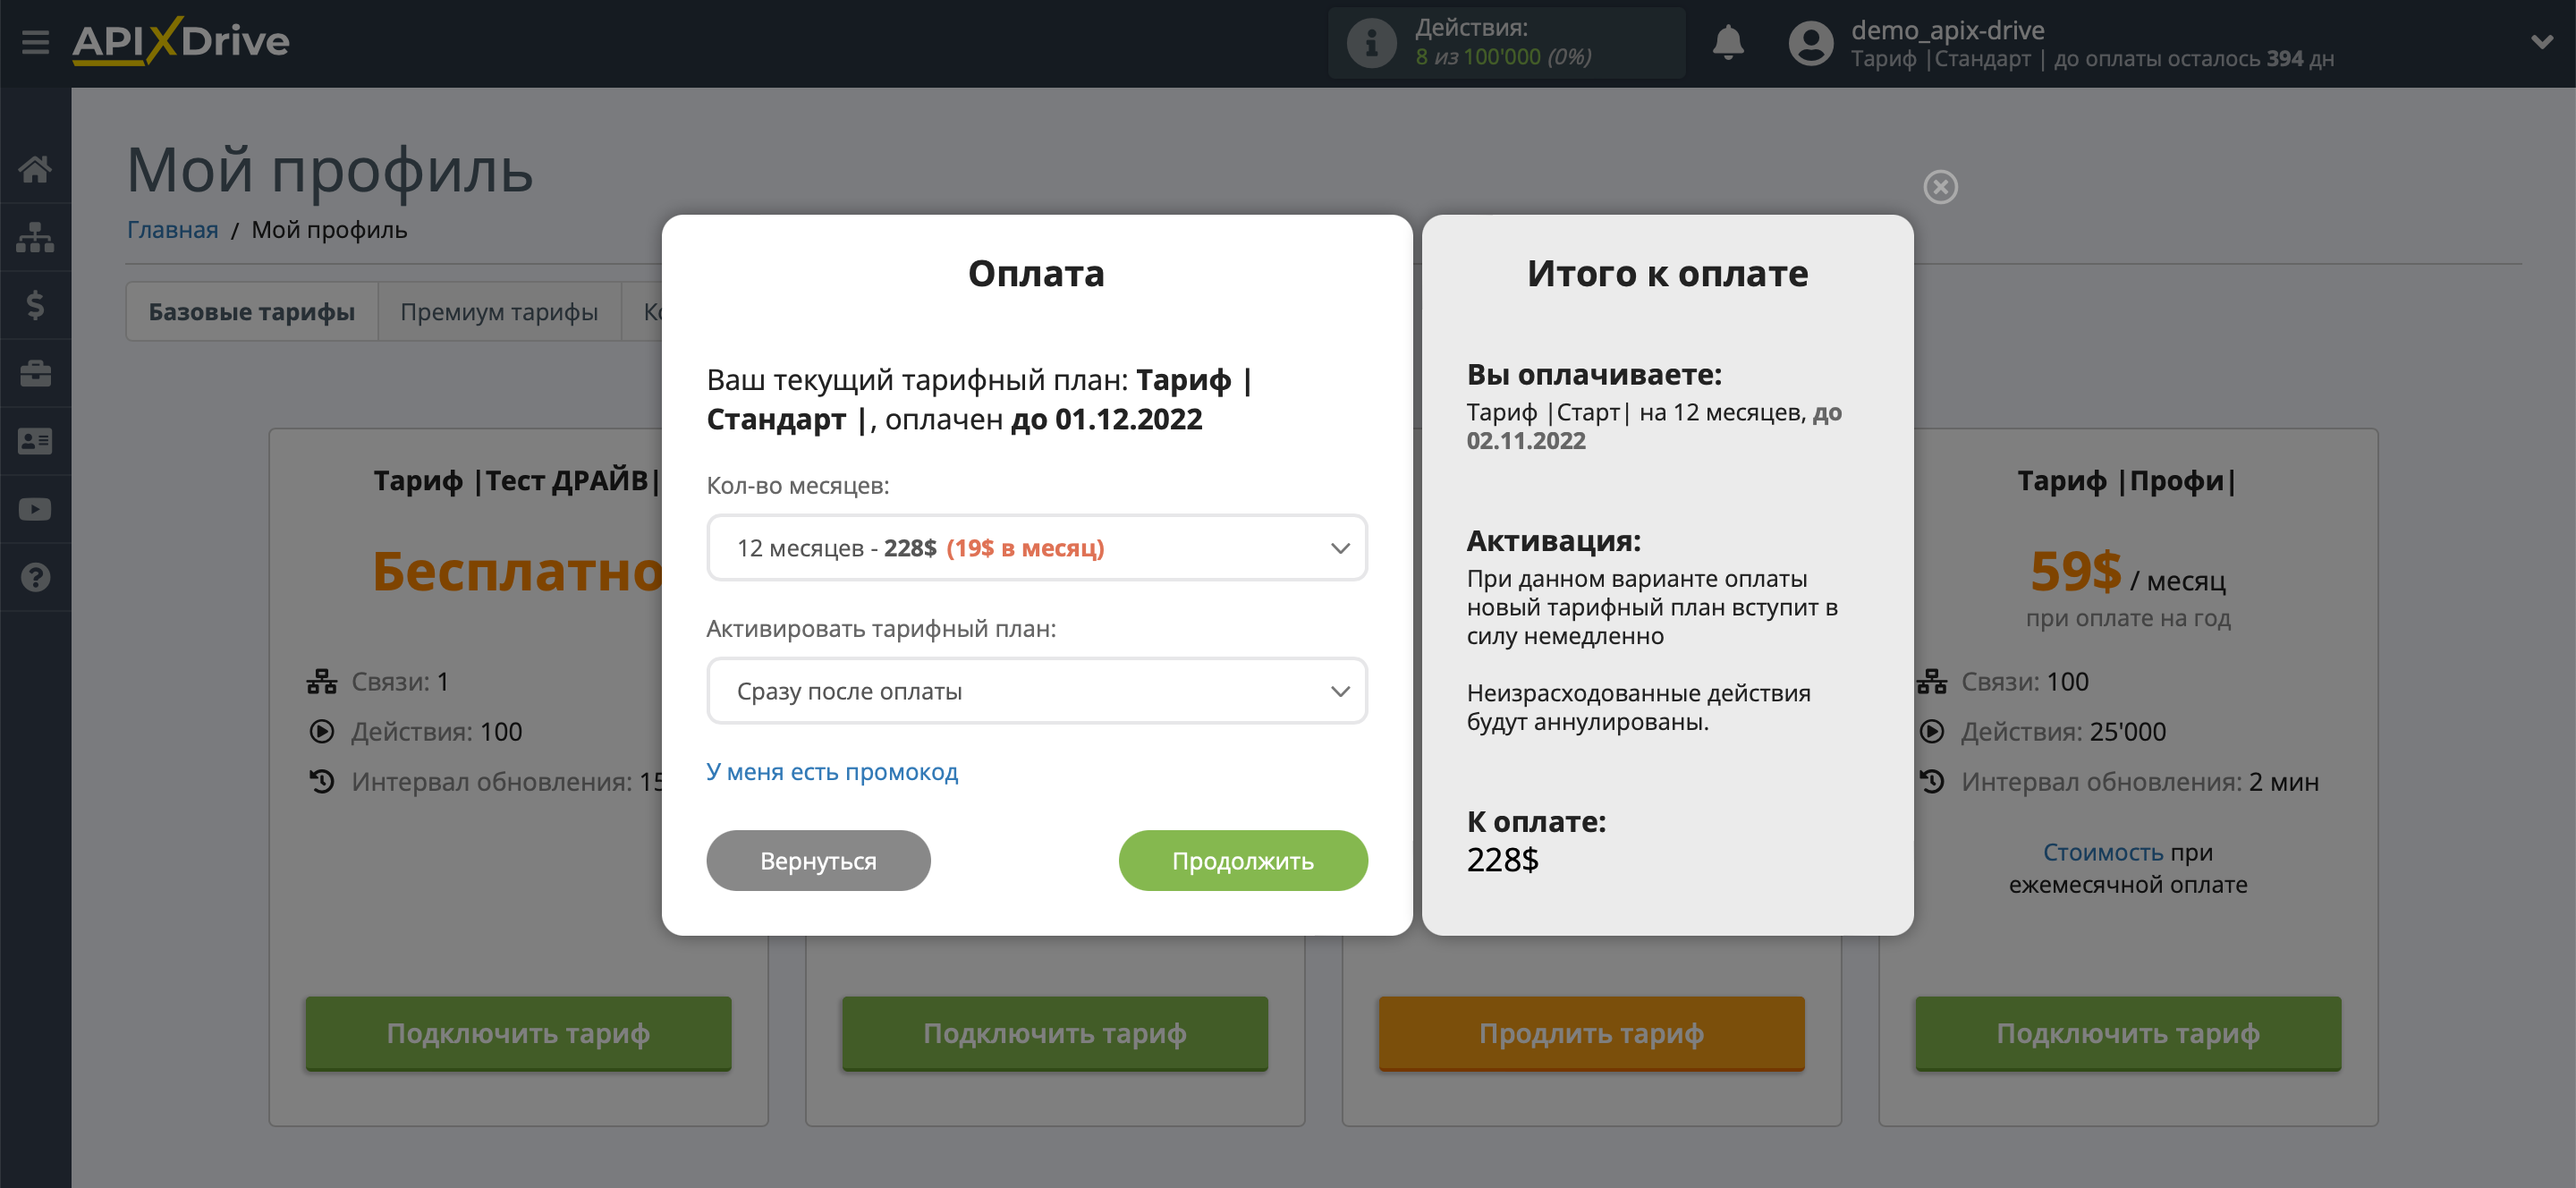This screenshot has height=1188, width=2576.
Task: Click 'У меня есть промокод' link
Action: pyautogui.click(x=831, y=772)
